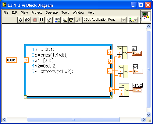
Task: Open the Tools menu
Action: pos(65,12)
